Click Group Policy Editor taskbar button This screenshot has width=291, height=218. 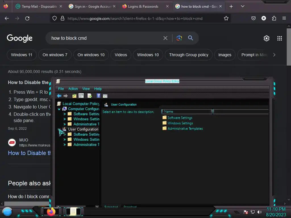(x=73, y=211)
